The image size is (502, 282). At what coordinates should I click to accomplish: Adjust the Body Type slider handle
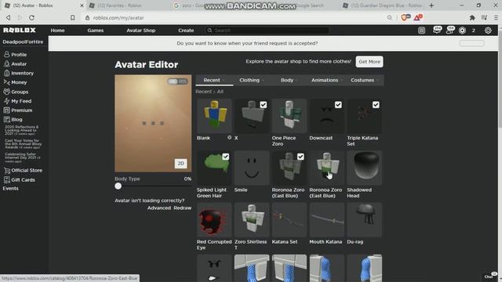(x=118, y=186)
